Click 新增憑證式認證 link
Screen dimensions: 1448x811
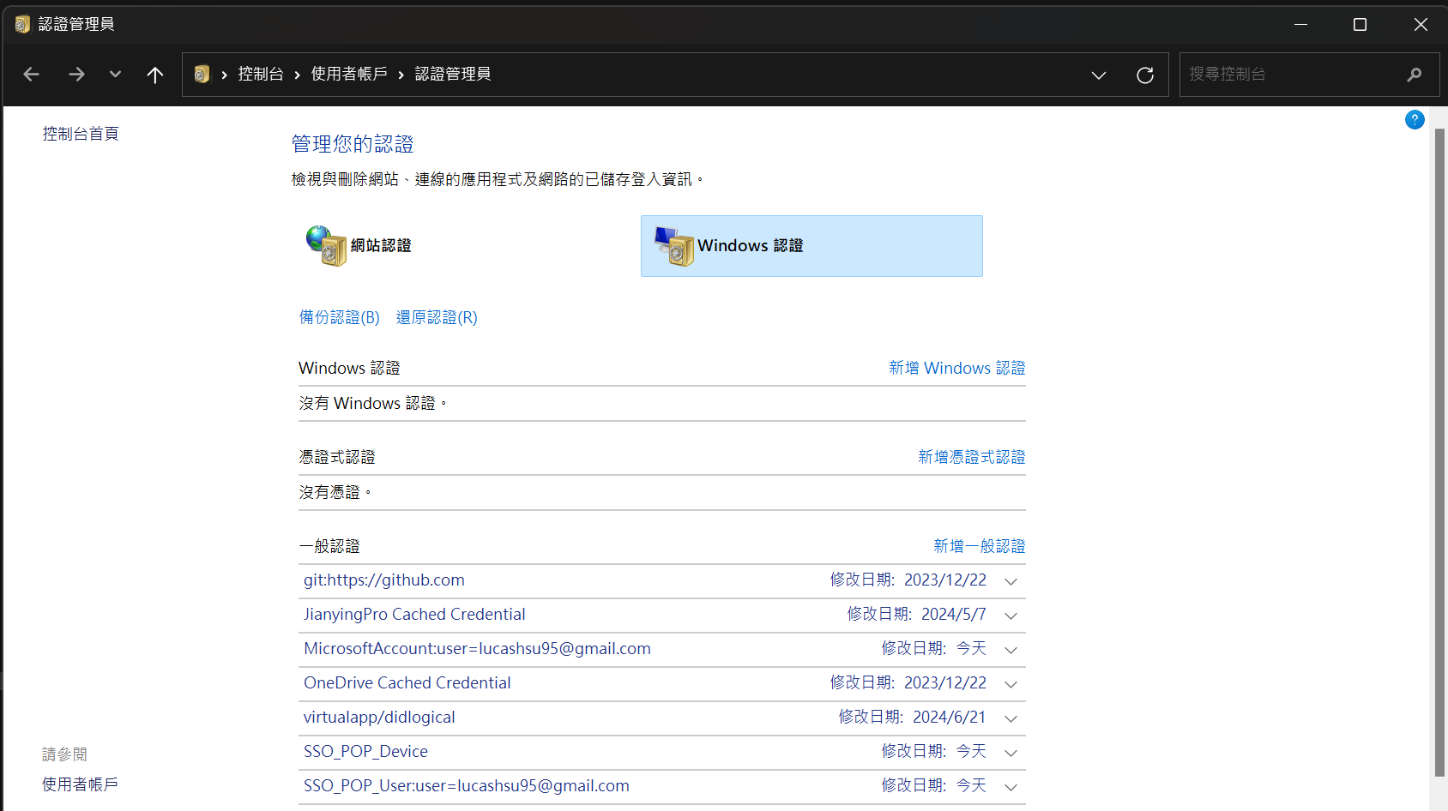tap(972, 457)
